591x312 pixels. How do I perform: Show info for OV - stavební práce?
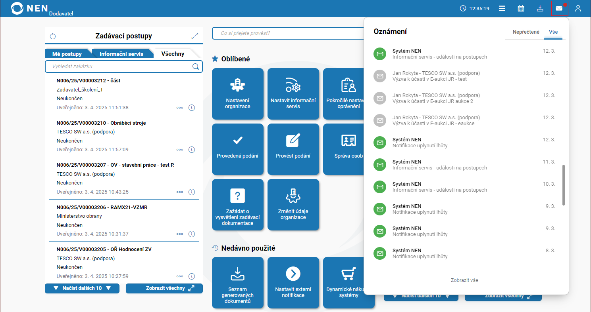[191, 192]
